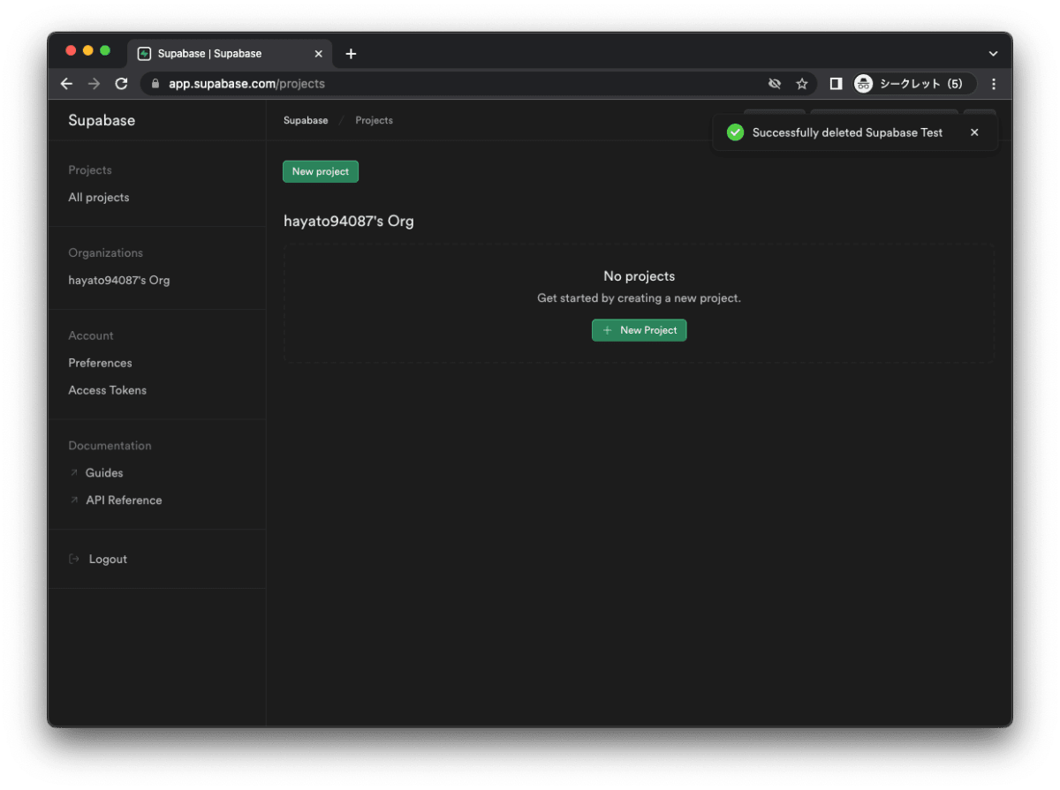
Task: Click the crossed-out eye tracking icon
Action: [x=775, y=84]
